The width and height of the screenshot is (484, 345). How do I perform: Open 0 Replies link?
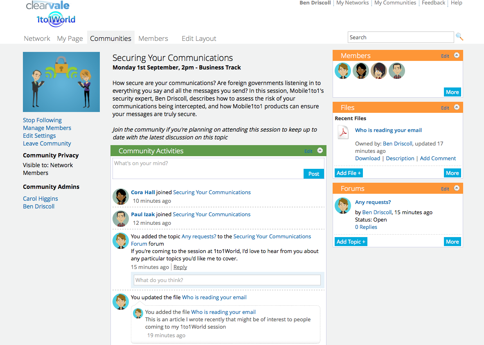tap(366, 227)
